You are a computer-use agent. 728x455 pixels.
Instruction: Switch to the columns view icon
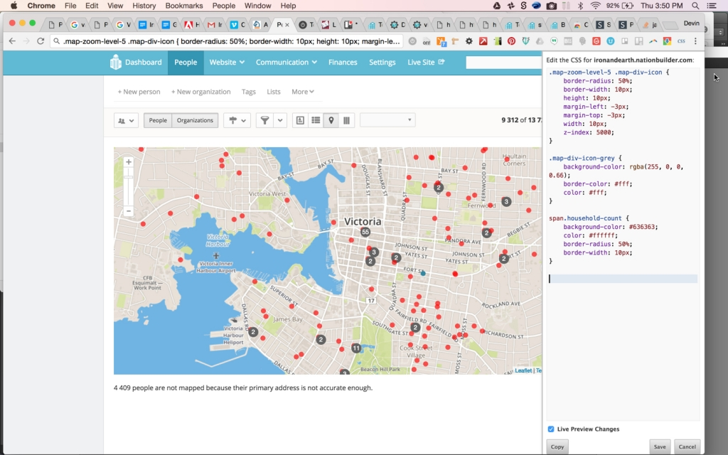[x=346, y=120]
